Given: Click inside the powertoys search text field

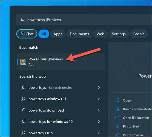Looking at the screenshot, I should coord(84,19).
